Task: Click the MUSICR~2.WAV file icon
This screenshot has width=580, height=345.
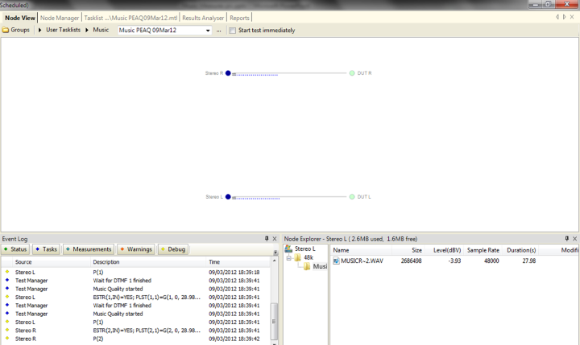Action: point(336,261)
